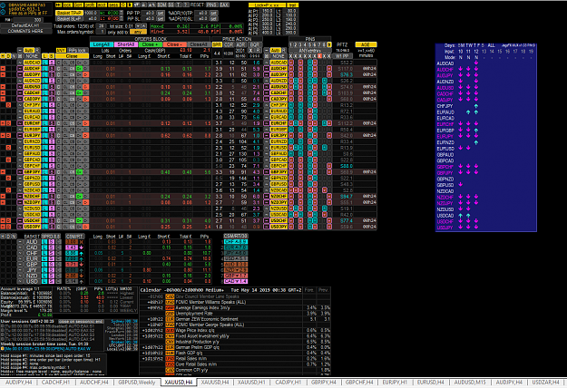
Task: Click the green C+ button on the USDCHF row
Action: (x=79, y=220)
